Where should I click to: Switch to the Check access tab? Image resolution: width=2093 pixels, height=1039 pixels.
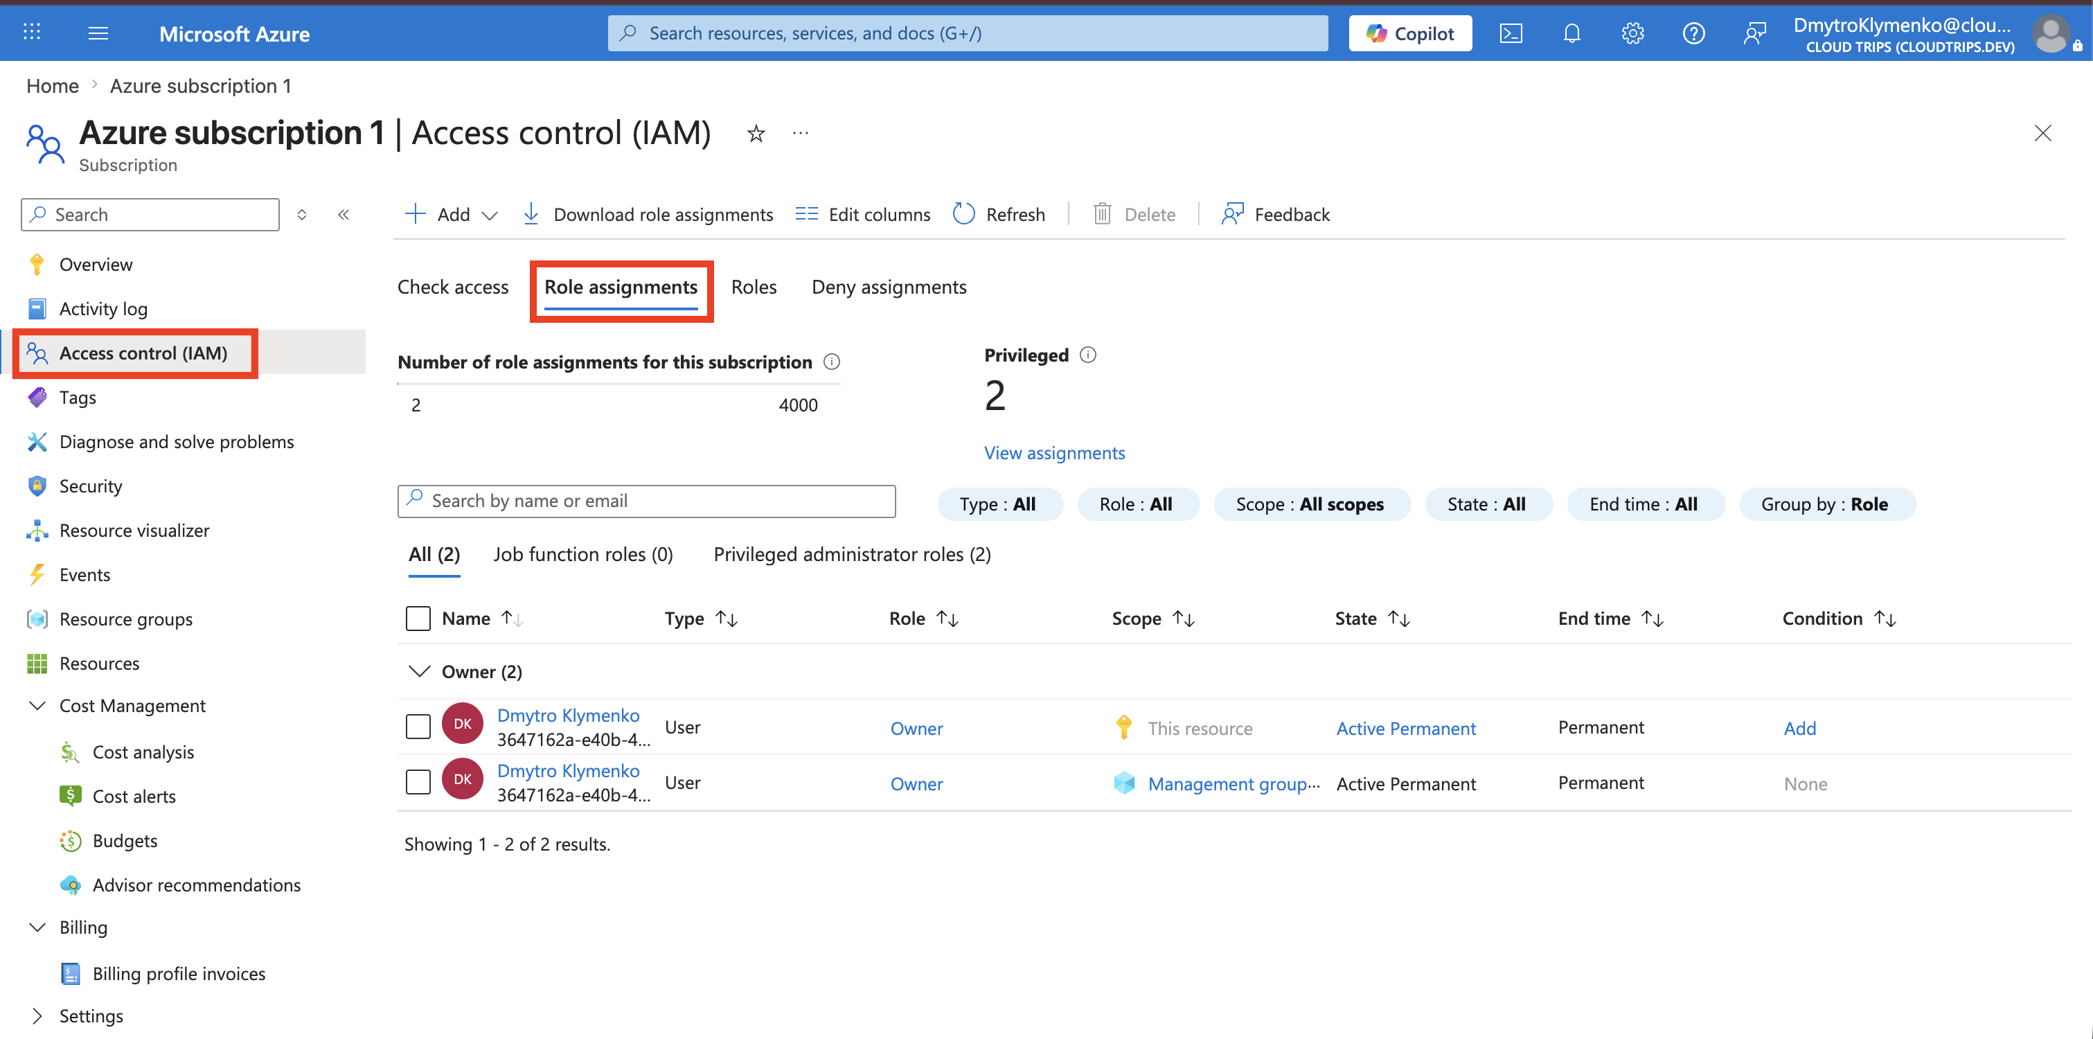coord(452,287)
